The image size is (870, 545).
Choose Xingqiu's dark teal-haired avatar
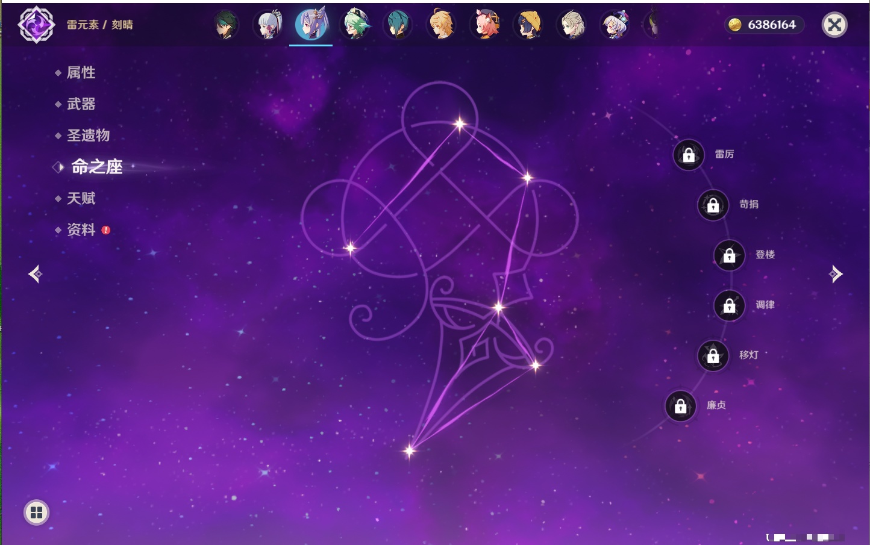click(x=398, y=25)
